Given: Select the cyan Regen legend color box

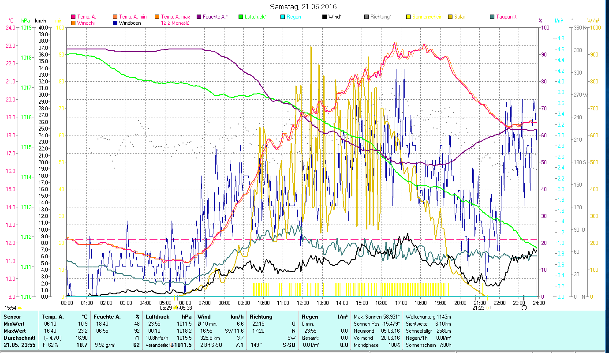Looking at the screenshot, I should click(283, 17).
